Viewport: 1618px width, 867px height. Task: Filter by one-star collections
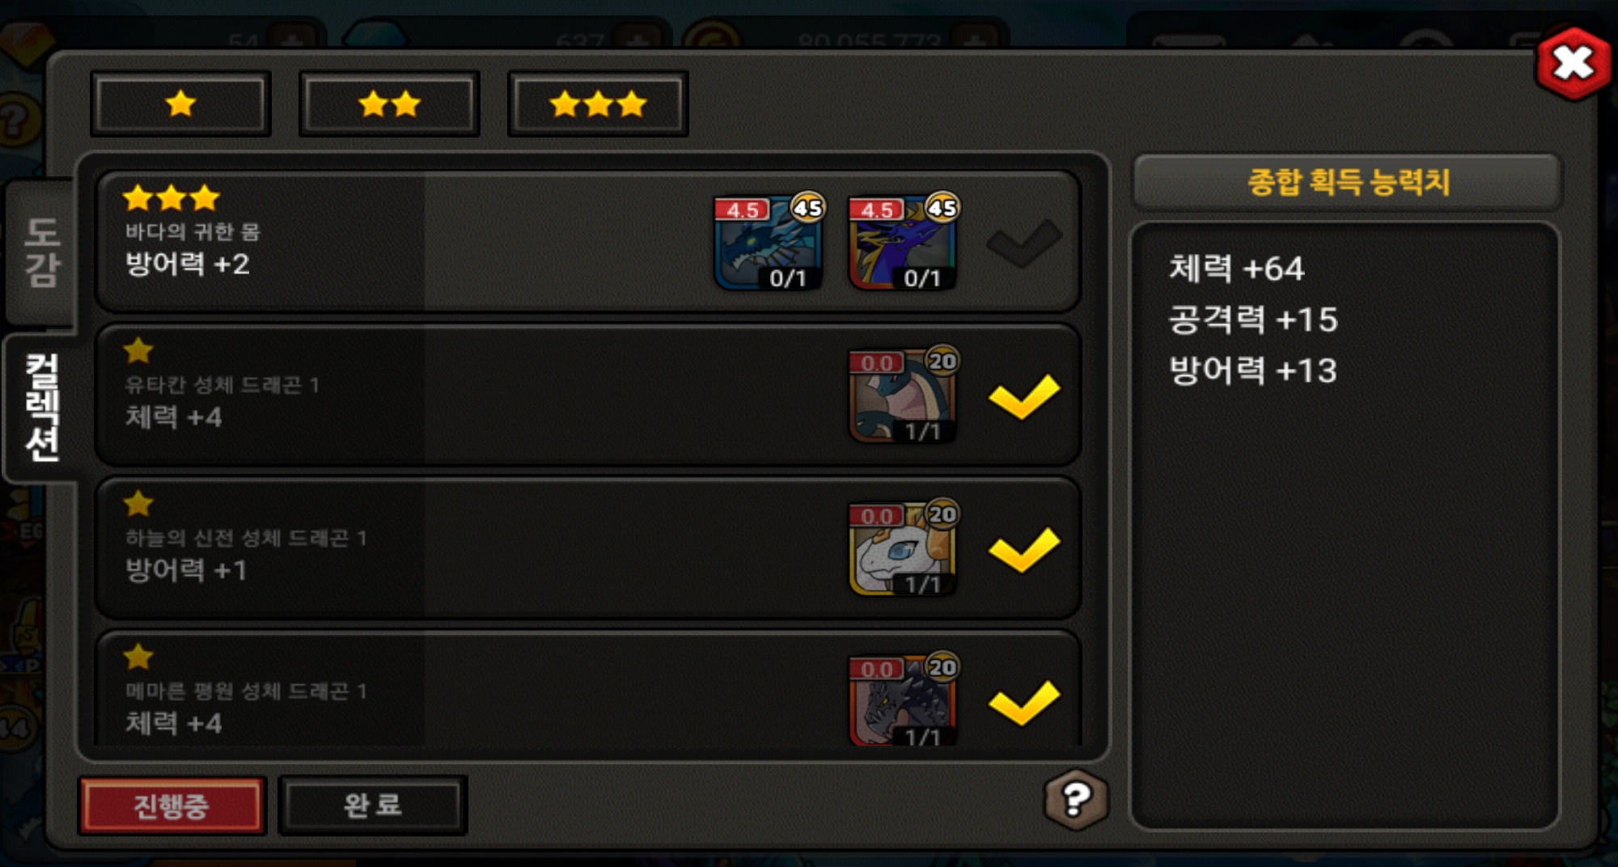180,104
